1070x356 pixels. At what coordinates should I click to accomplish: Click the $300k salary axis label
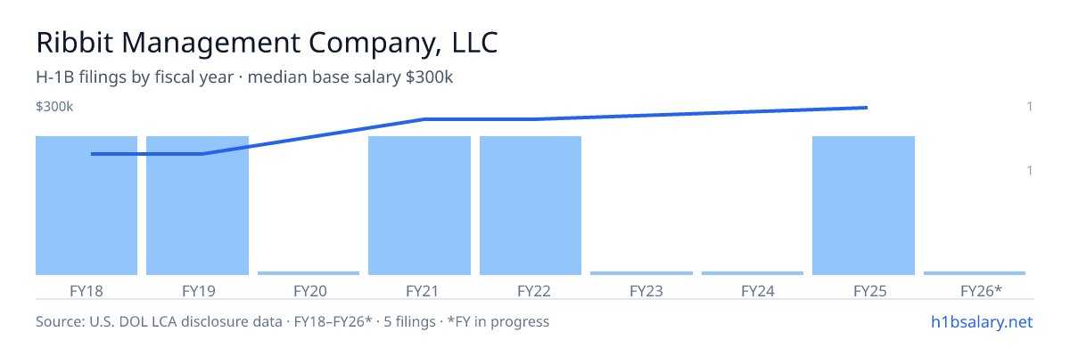pyautogui.click(x=54, y=107)
